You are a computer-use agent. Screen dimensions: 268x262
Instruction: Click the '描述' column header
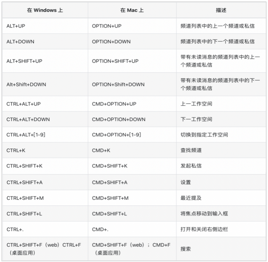221,10
